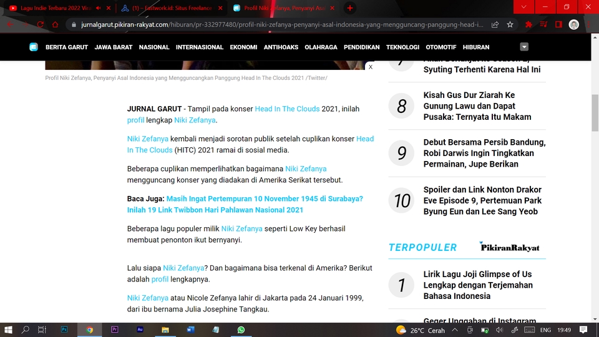Switch to the Fastwork.id freelance tab
599x337 pixels.
[172, 8]
